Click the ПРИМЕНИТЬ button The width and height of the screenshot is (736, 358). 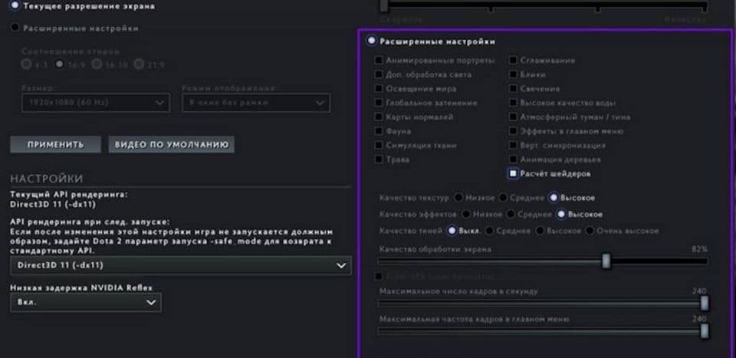(x=54, y=145)
